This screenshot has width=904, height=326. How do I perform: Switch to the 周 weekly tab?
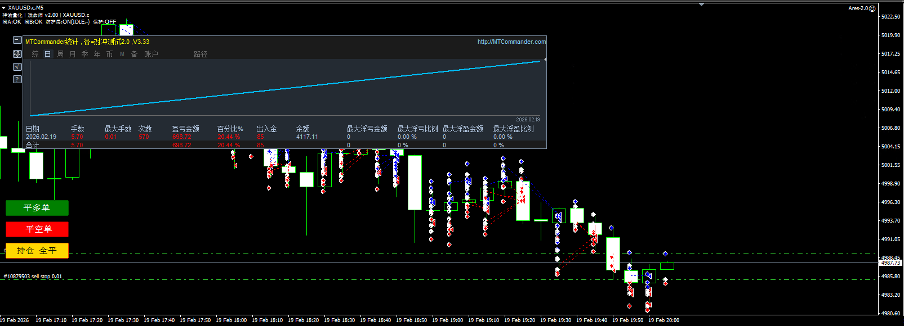[x=60, y=54]
